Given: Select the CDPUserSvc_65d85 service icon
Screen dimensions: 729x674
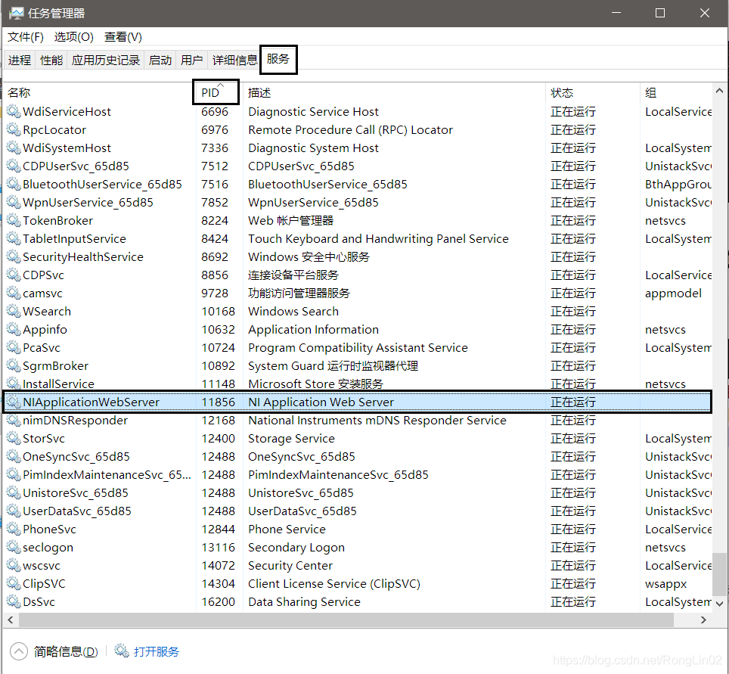Looking at the screenshot, I should point(14,166).
